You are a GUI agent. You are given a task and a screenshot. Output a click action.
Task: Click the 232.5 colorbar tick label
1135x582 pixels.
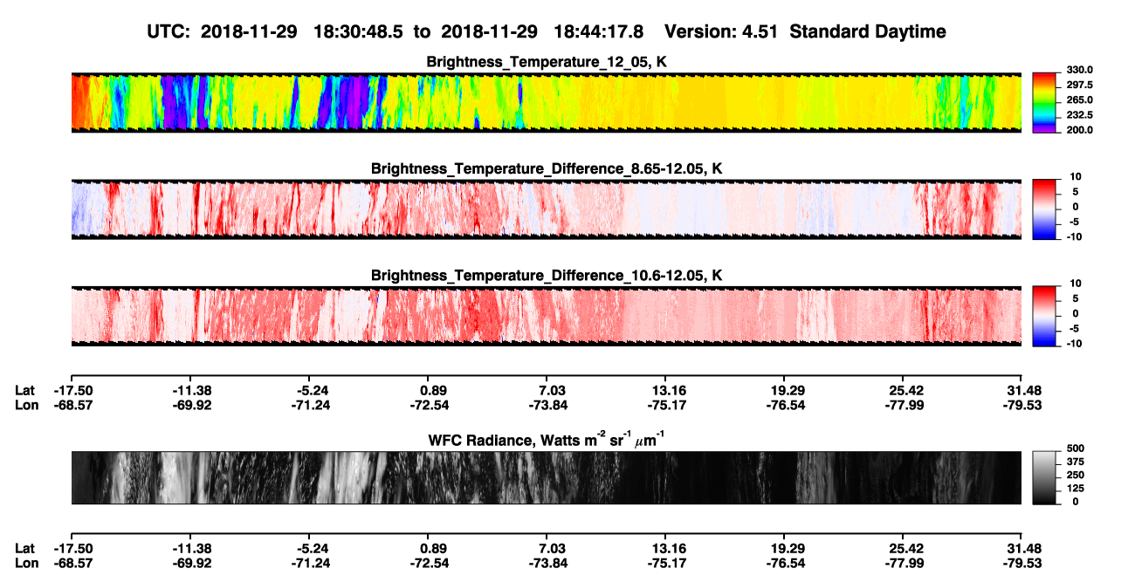[1077, 115]
